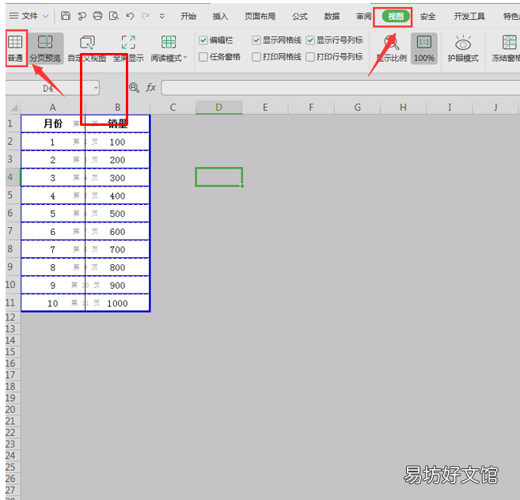This screenshot has height=500, width=520.
Task: Open 自定义视图 custom views
Action: click(87, 49)
